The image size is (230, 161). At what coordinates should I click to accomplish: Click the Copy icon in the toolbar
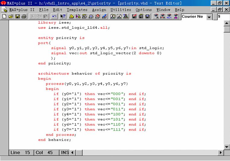pyautogui.click(x=39, y=16)
